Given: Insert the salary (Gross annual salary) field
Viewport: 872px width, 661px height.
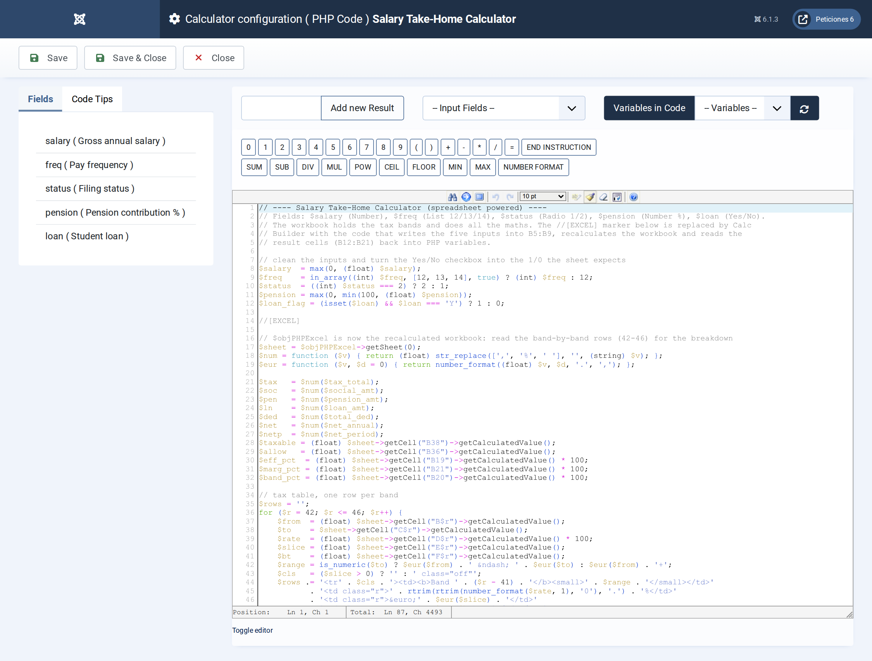Looking at the screenshot, I should 115,141.
